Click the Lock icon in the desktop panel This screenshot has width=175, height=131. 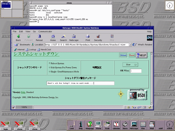72,125
